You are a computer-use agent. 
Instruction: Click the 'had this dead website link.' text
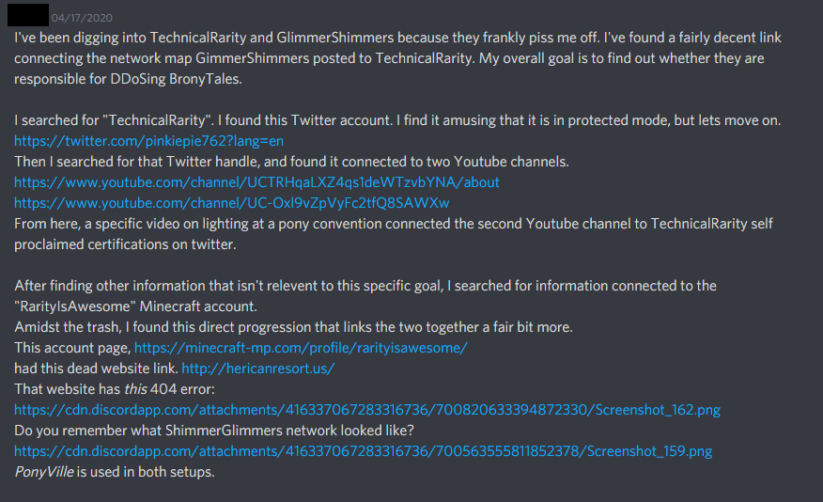pyautogui.click(x=96, y=369)
